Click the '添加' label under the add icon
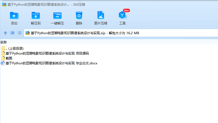The height and width of the screenshot is (123, 218). pos(14,23)
